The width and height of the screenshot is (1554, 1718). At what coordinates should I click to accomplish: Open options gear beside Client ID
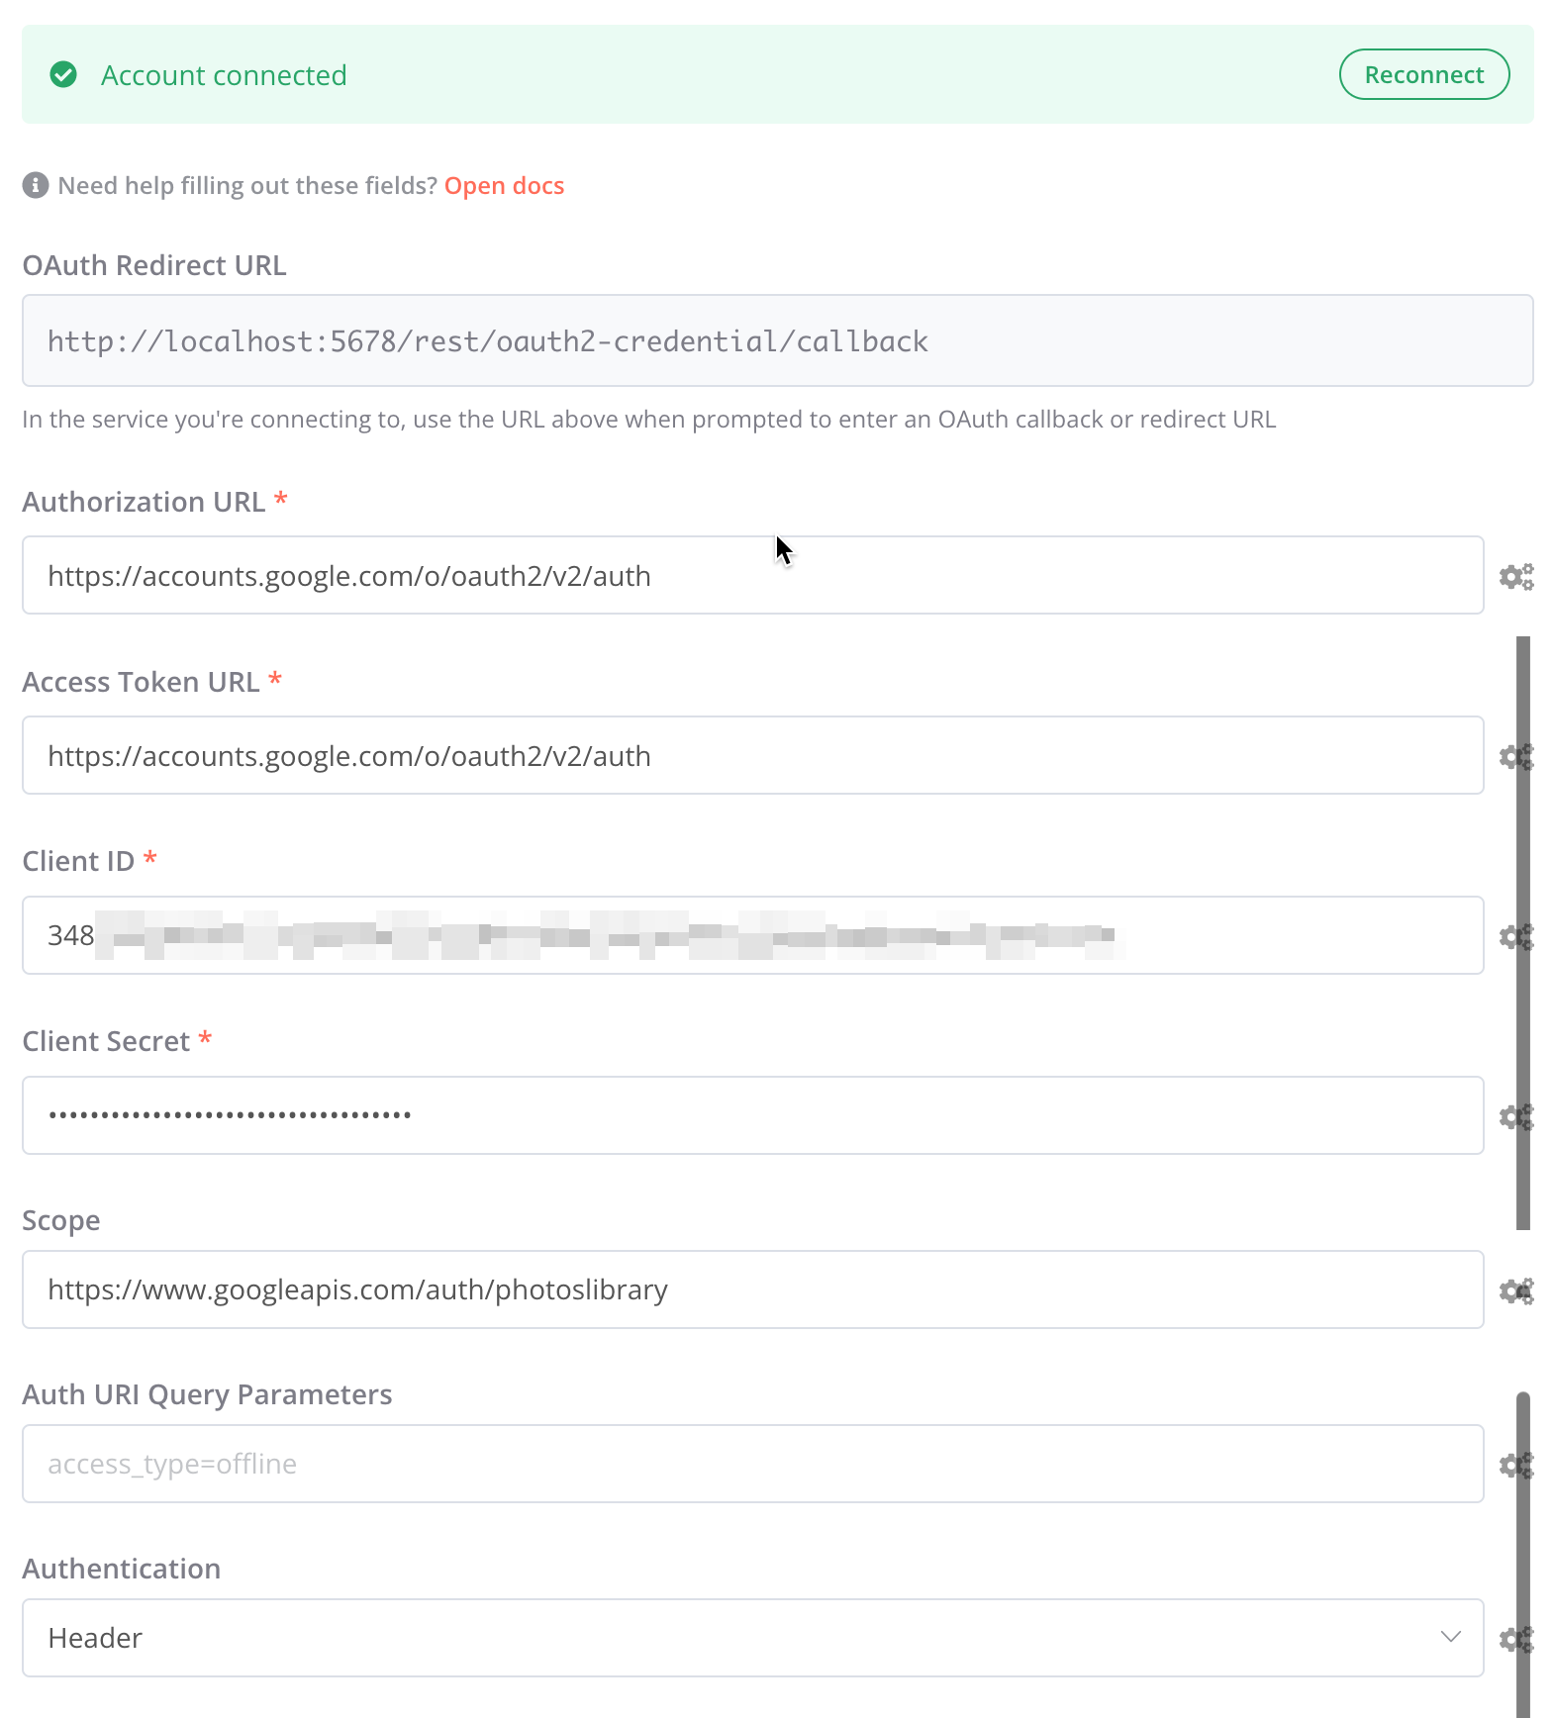(1515, 936)
